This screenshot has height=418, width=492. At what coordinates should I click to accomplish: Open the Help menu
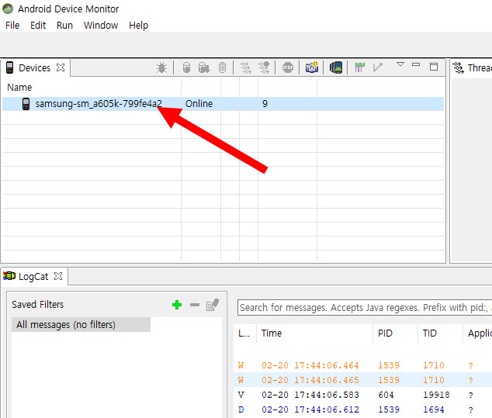pos(138,25)
